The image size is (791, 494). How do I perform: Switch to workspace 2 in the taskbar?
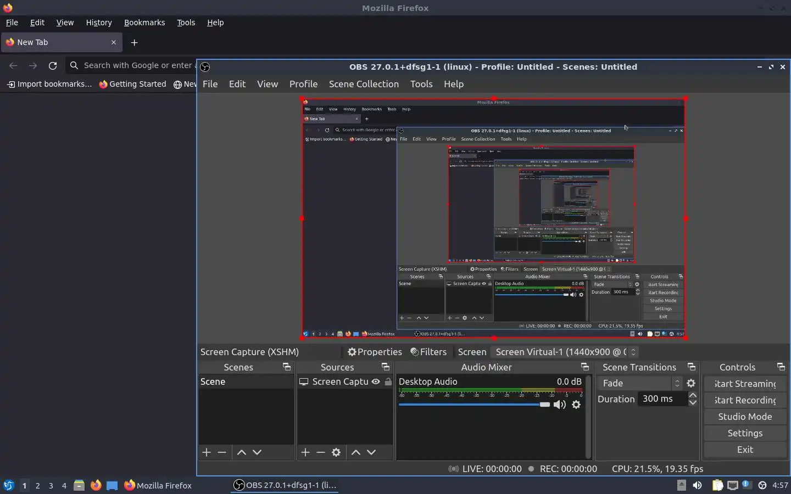[x=37, y=485]
